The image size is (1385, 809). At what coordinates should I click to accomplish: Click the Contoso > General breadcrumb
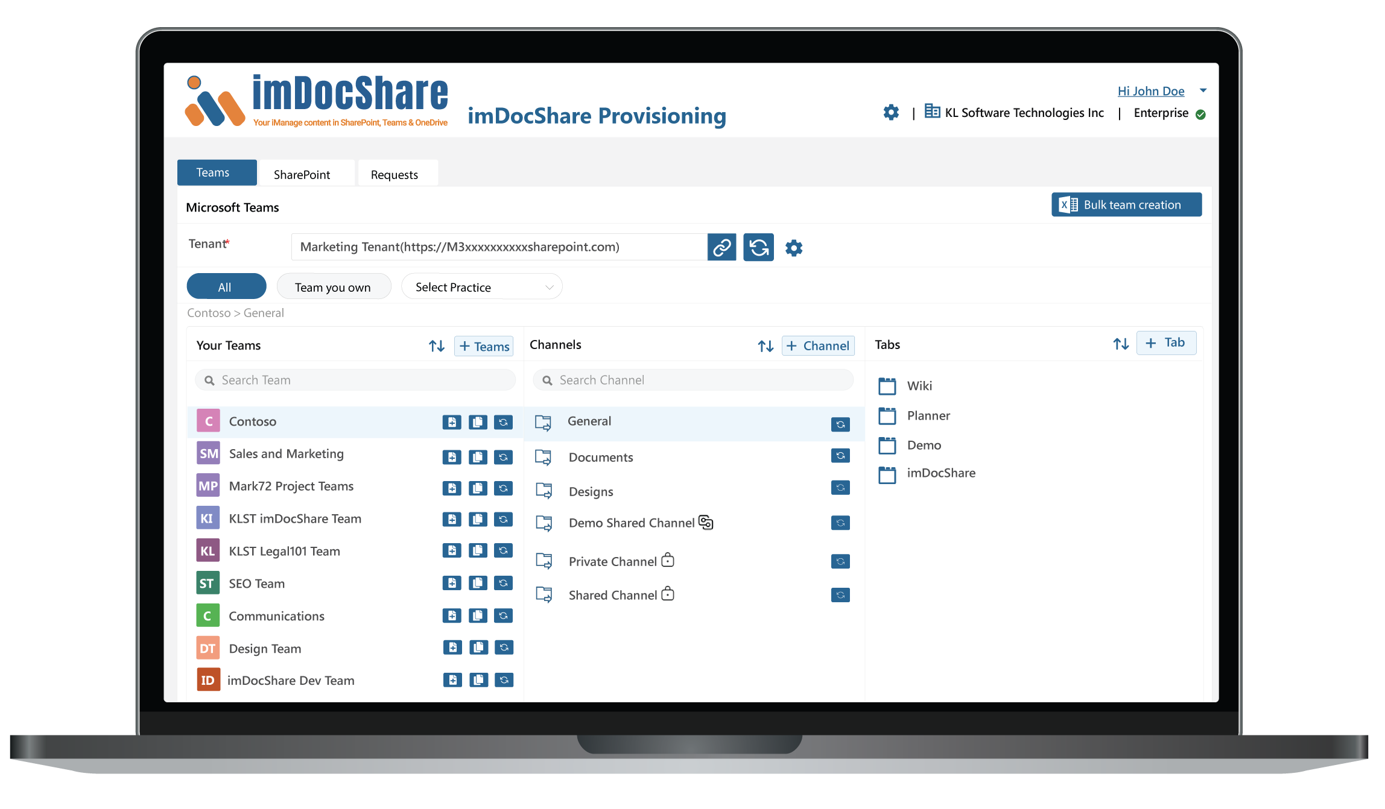pos(235,313)
